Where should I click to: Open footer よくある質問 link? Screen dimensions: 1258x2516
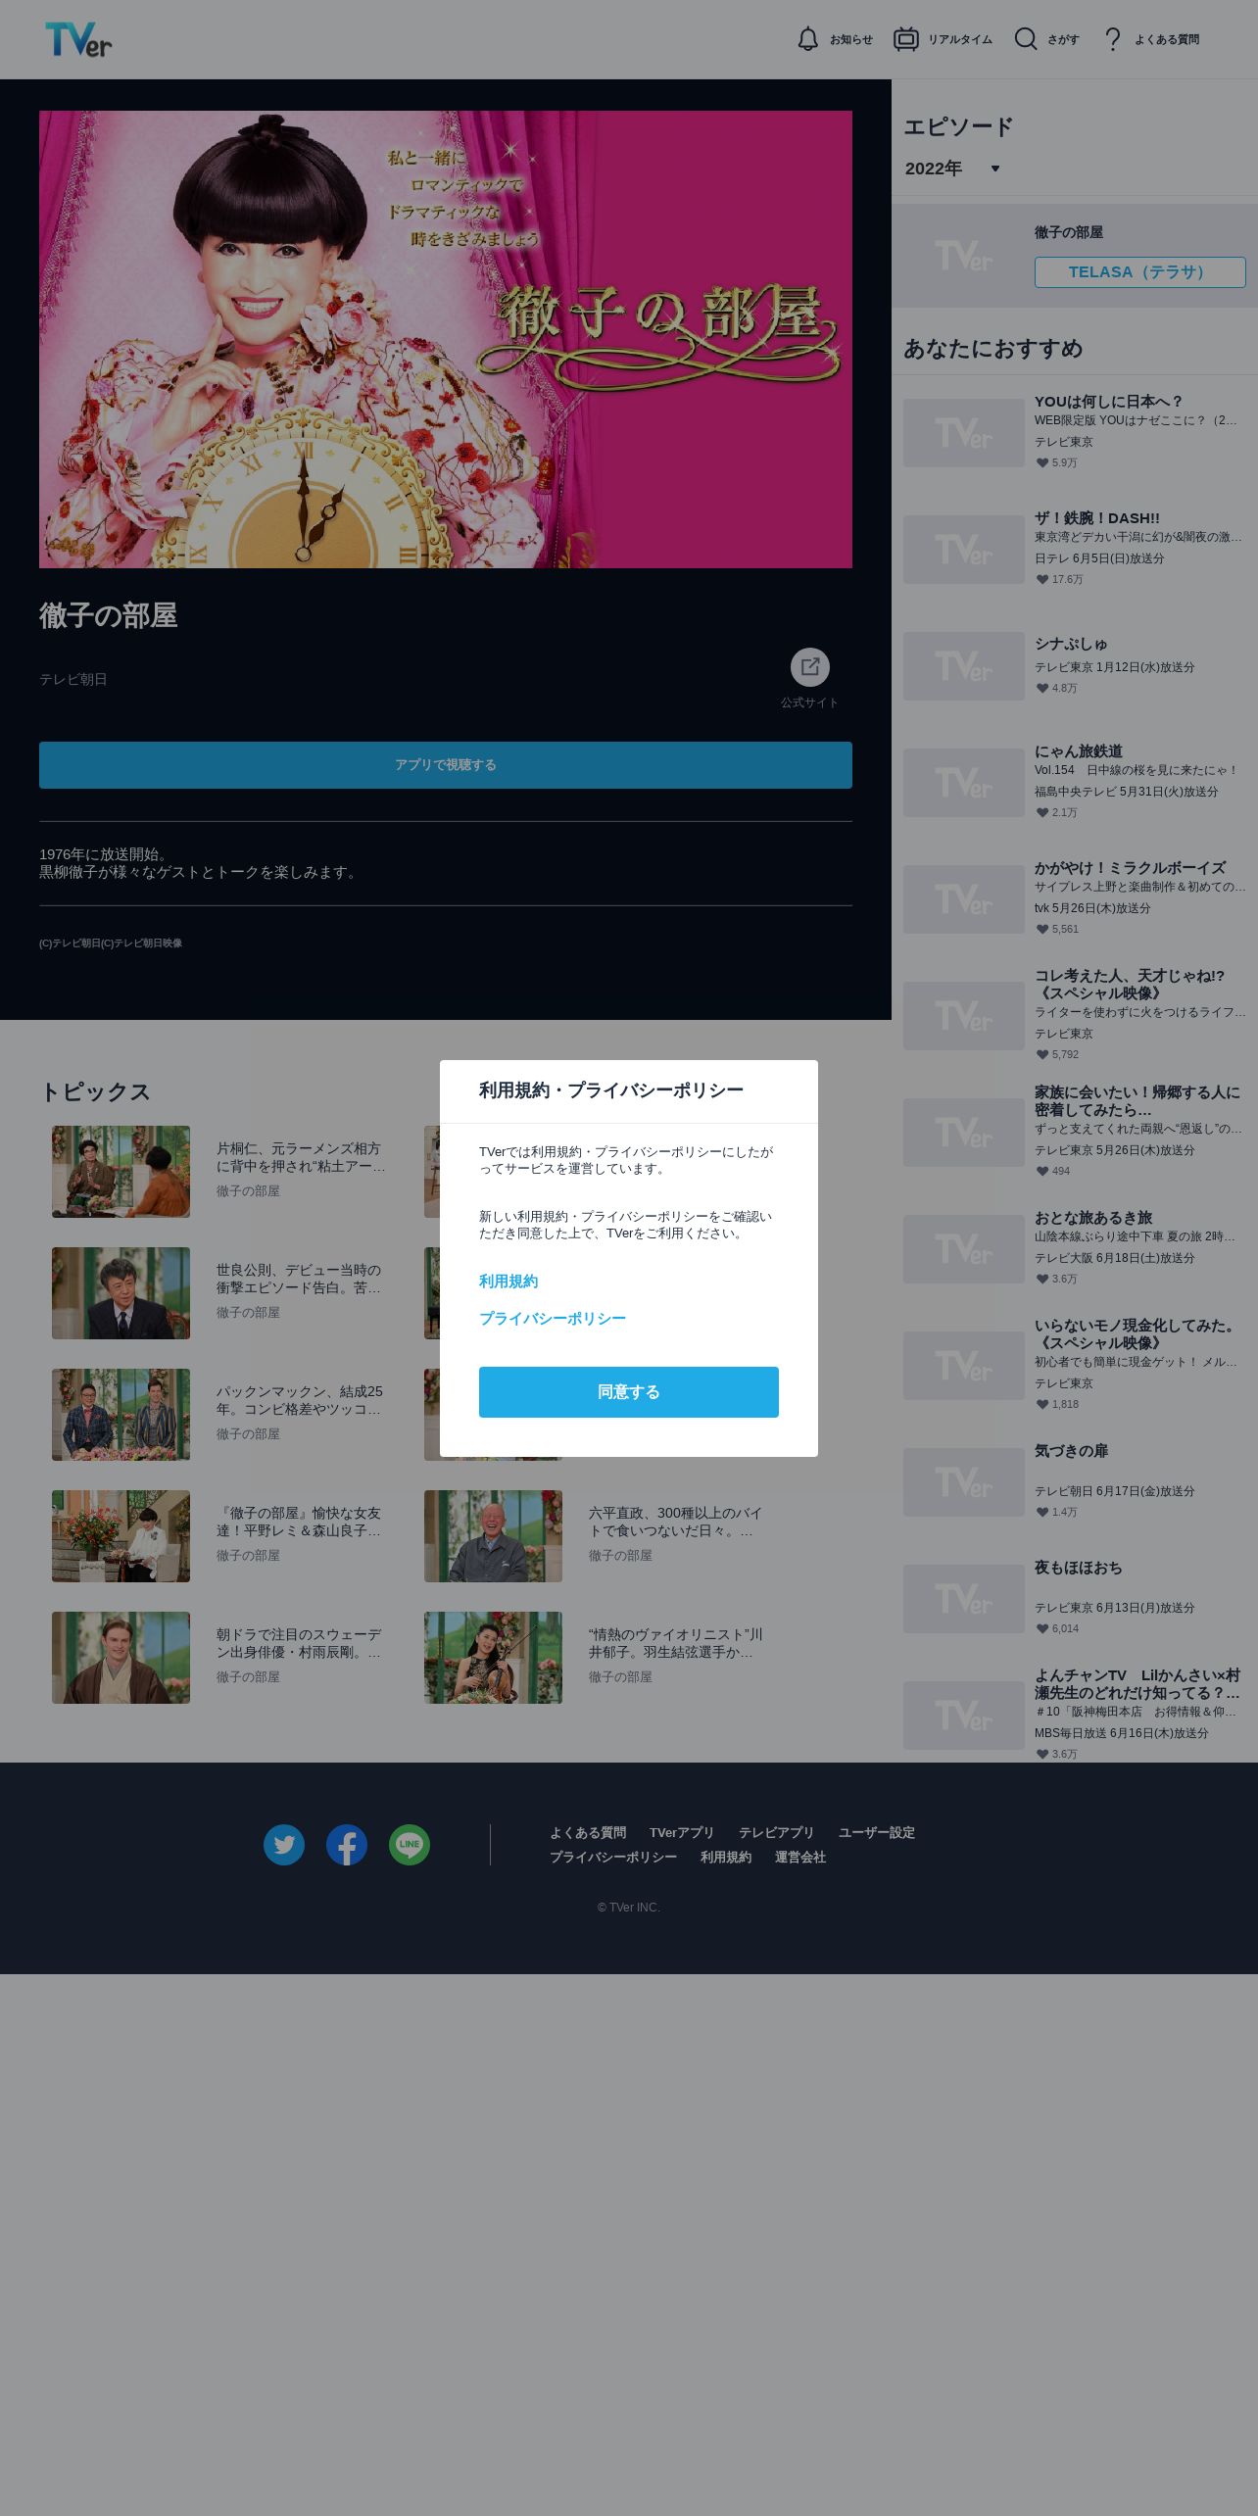pos(588,1833)
